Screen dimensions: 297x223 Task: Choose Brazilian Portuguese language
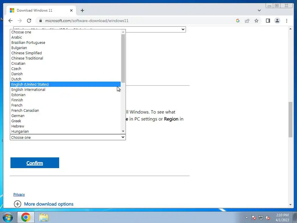tap(65, 42)
